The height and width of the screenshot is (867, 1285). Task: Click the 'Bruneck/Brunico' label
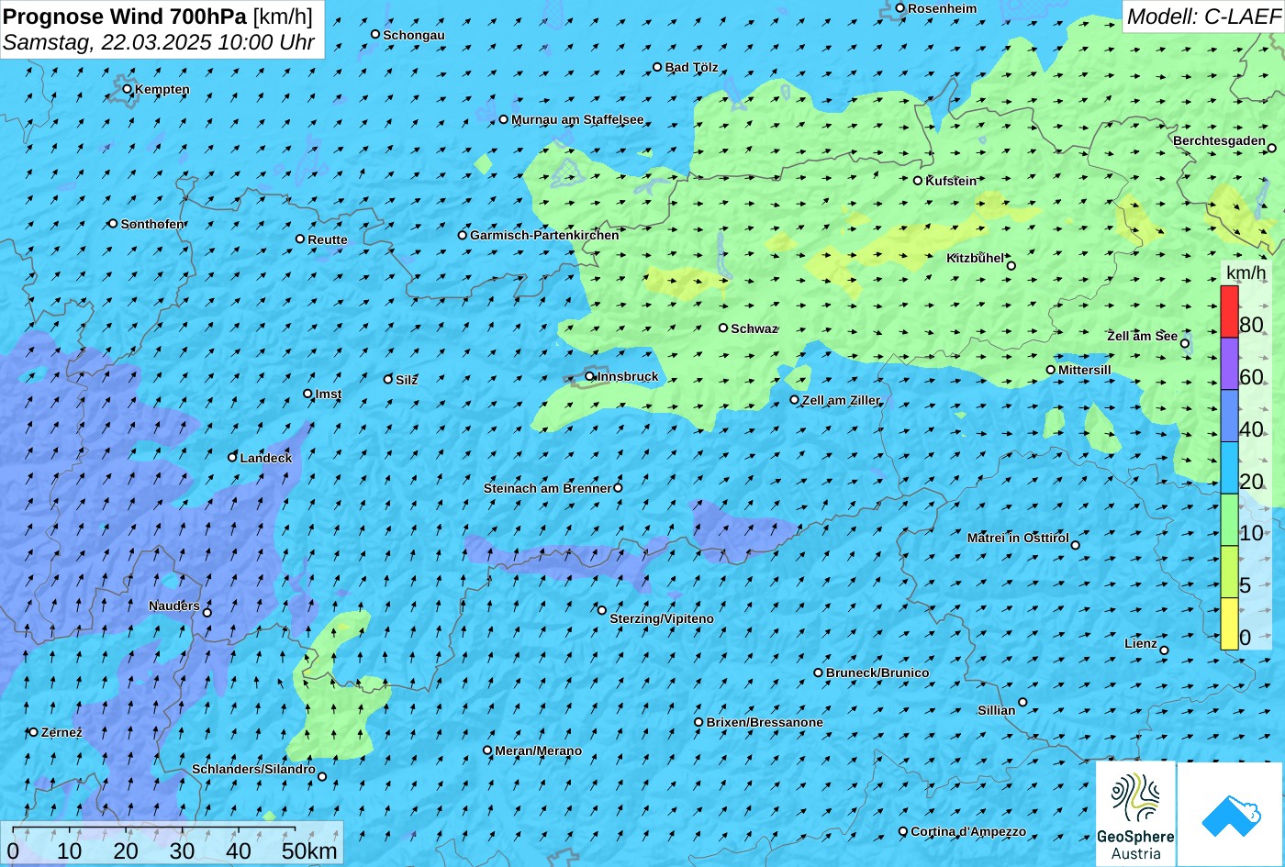click(877, 672)
